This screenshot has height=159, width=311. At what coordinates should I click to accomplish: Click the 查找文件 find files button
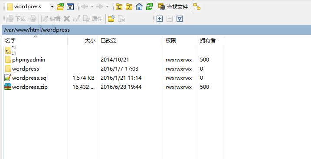point(173,7)
